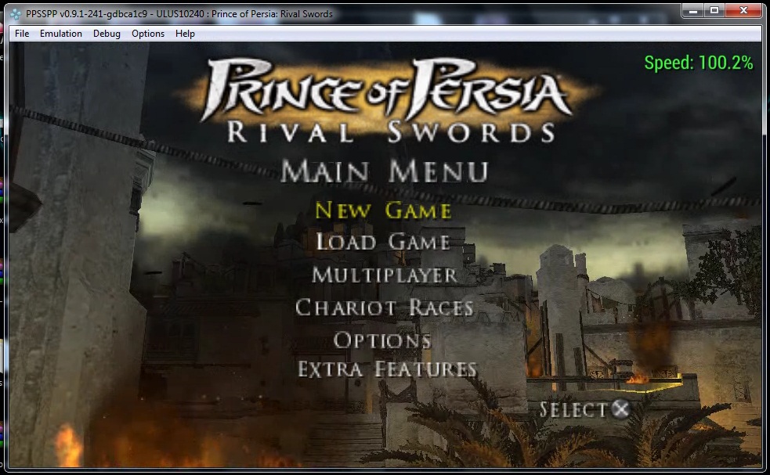
Task: Select the Multiplayer menu entry
Action: [x=384, y=275]
